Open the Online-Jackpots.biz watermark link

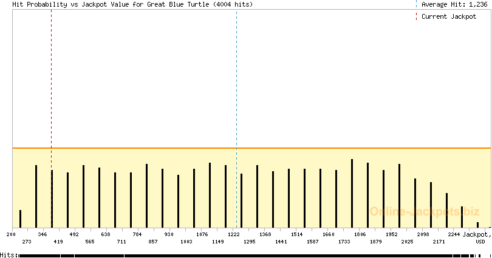(424, 212)
